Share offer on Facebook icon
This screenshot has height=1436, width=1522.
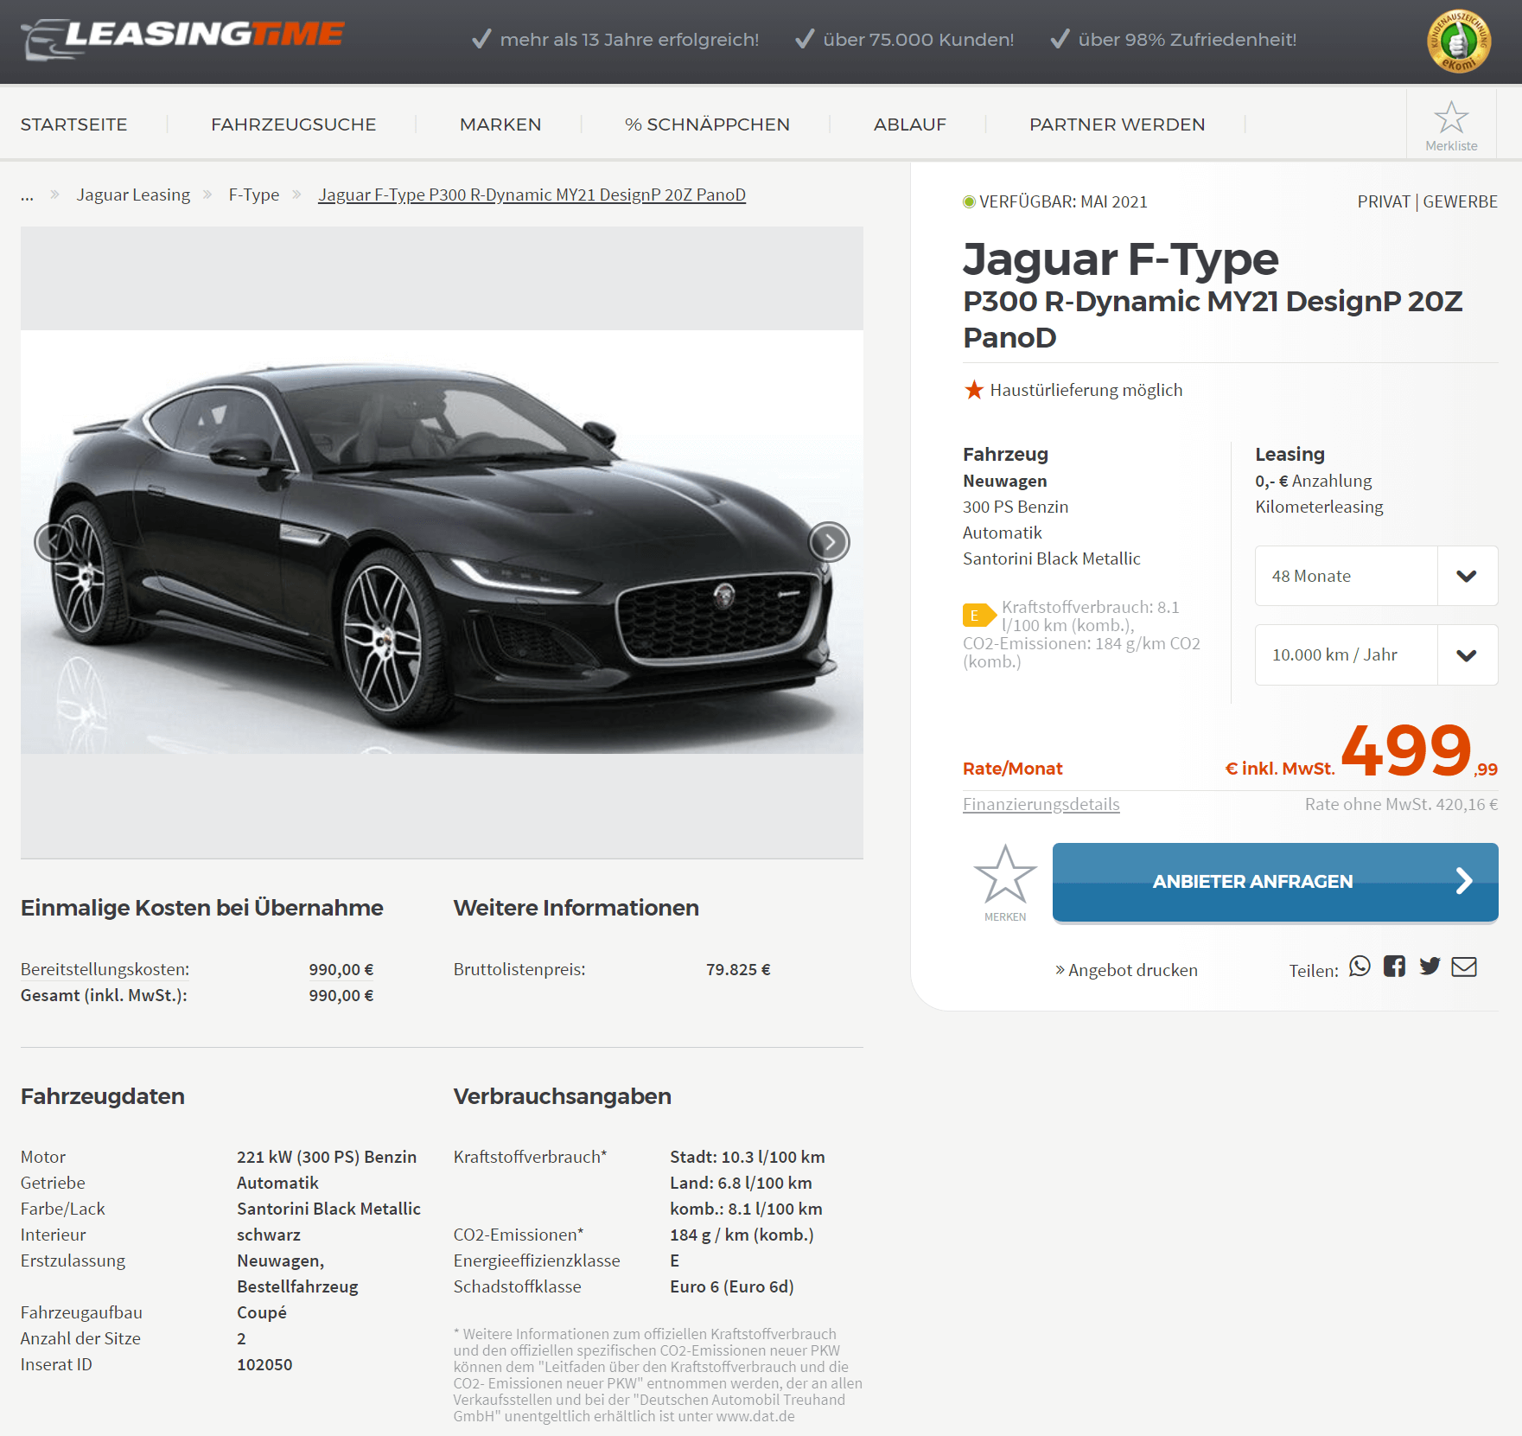point(1394,967)
